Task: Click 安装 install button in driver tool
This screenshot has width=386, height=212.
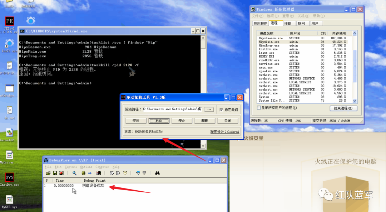Action: 136,121
